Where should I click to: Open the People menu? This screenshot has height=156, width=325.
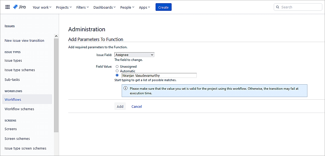coord(127,7)
